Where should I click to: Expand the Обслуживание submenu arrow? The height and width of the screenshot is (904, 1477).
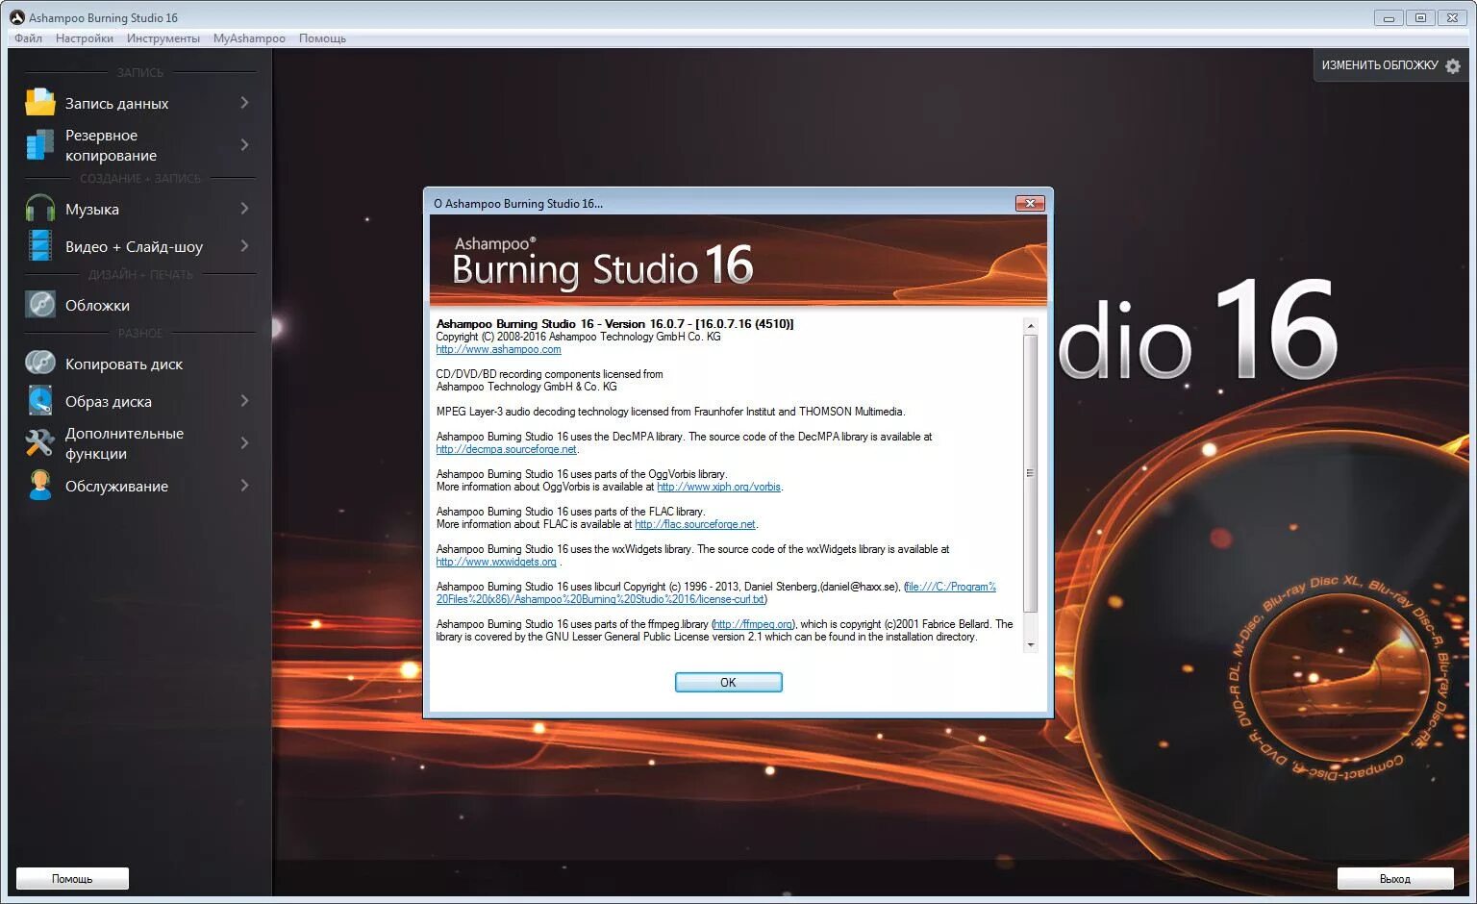[x=244, y=486]
